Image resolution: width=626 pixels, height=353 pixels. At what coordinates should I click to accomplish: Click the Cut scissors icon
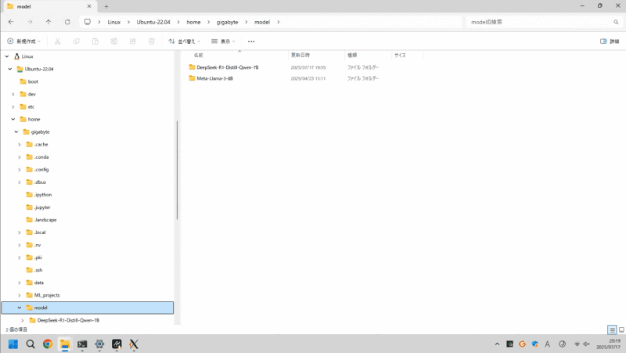(x=57, y=41)
